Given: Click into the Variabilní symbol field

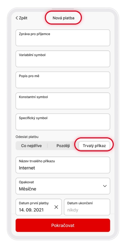Looking at the screenshot, I should pos(63,59).
